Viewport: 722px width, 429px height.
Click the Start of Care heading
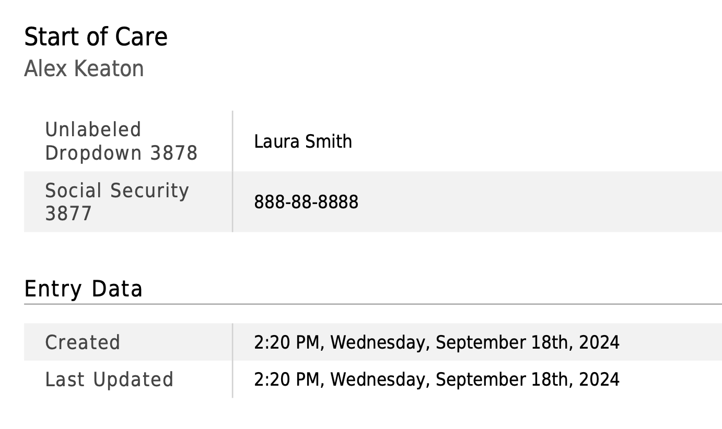click(x=96, y=37)
